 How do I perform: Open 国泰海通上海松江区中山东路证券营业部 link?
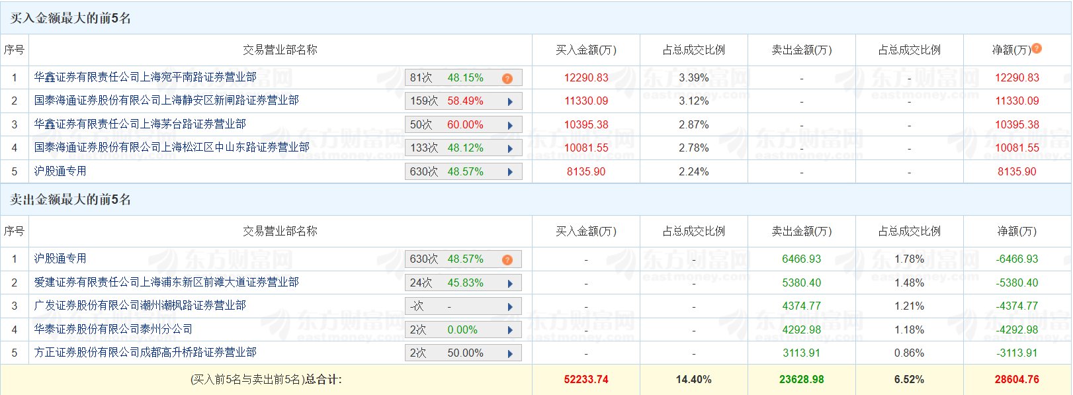172,148
